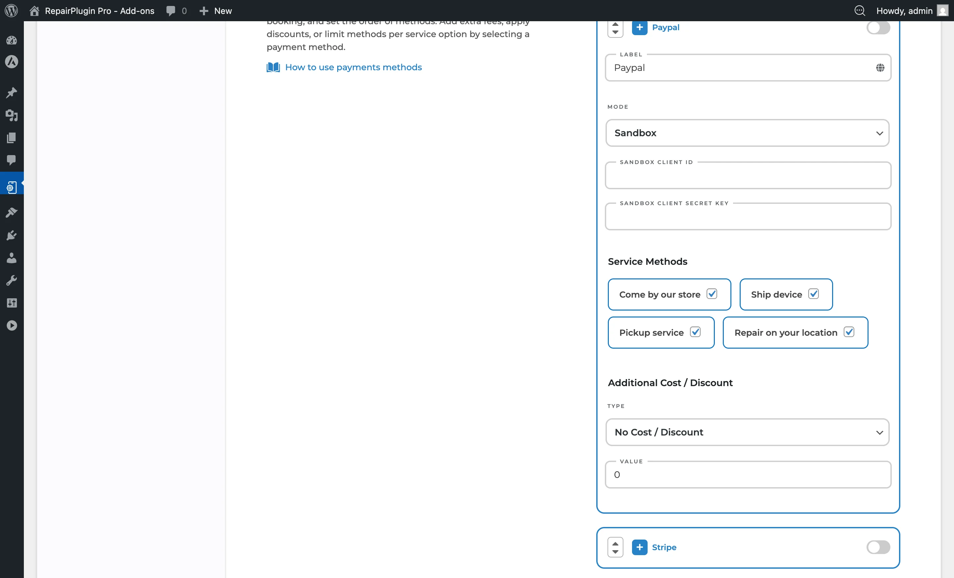Open Comments from the admin sidebar
Viewport: 954px width, 578px height.
coord(11,160)
